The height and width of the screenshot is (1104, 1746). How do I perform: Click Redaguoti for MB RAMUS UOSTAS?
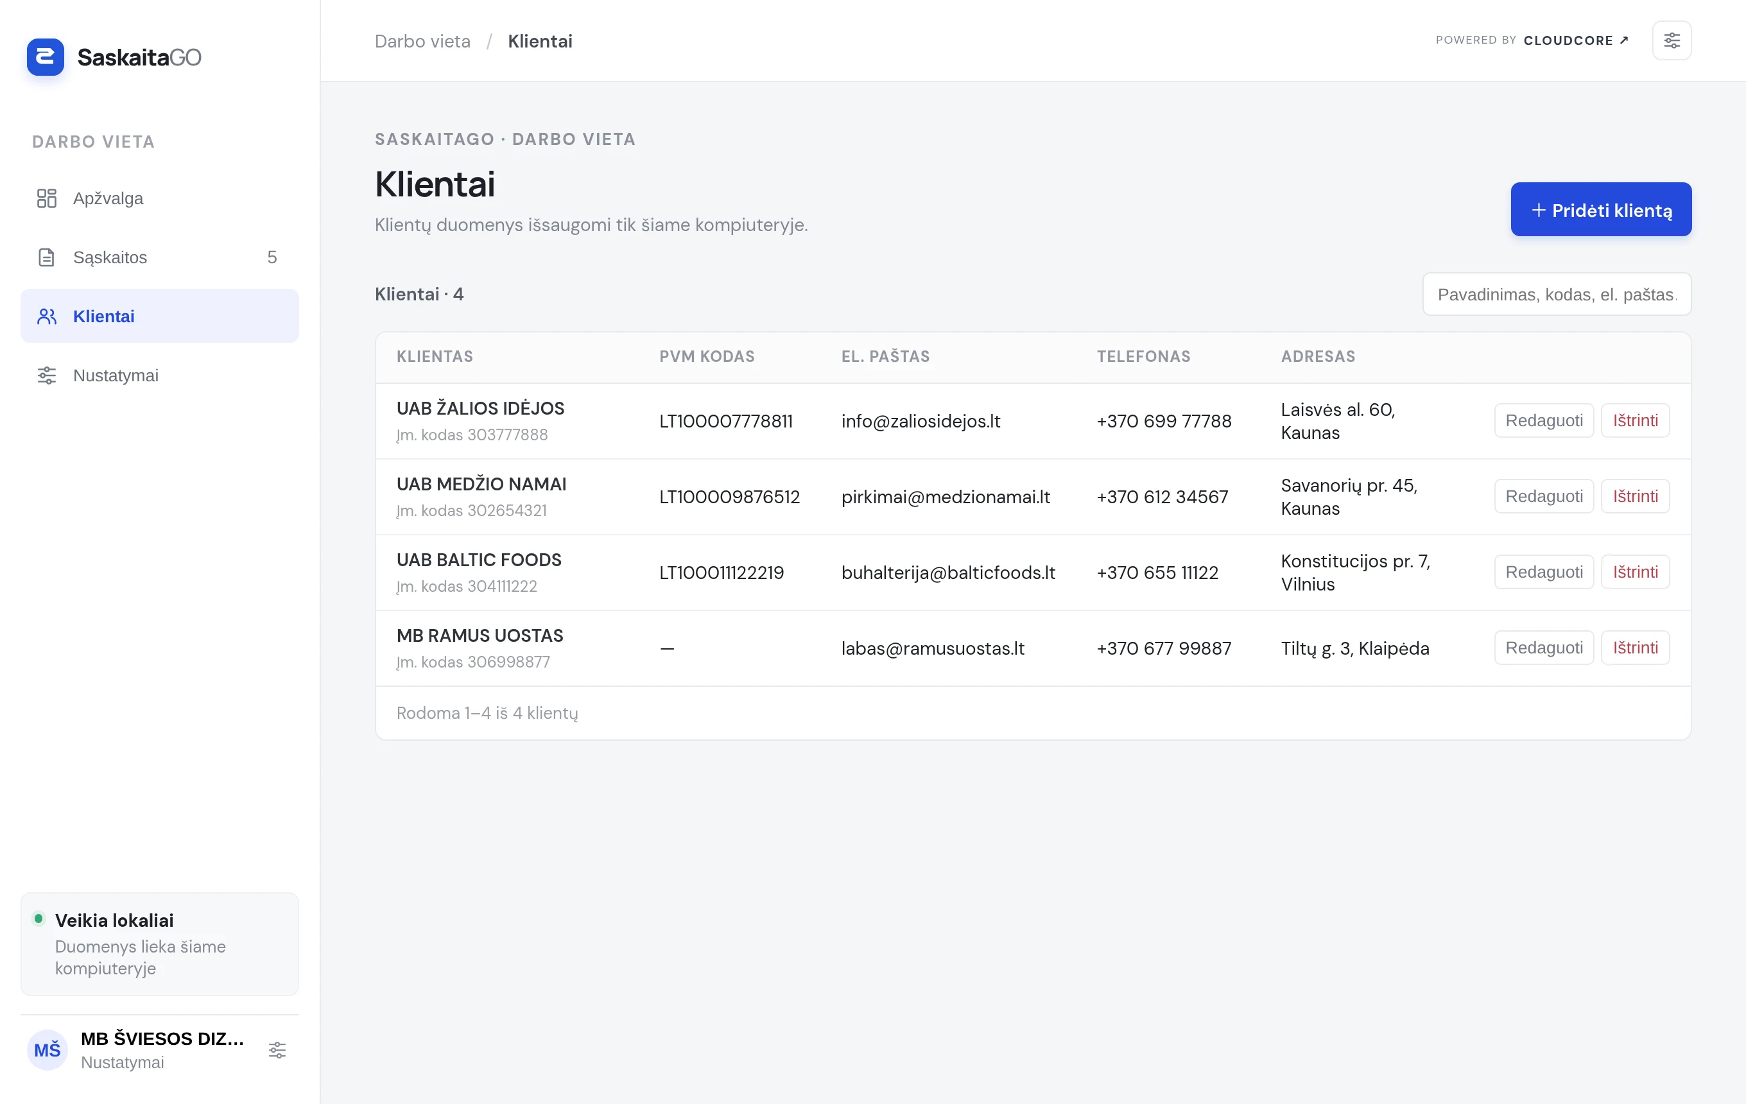(1544, 648)
